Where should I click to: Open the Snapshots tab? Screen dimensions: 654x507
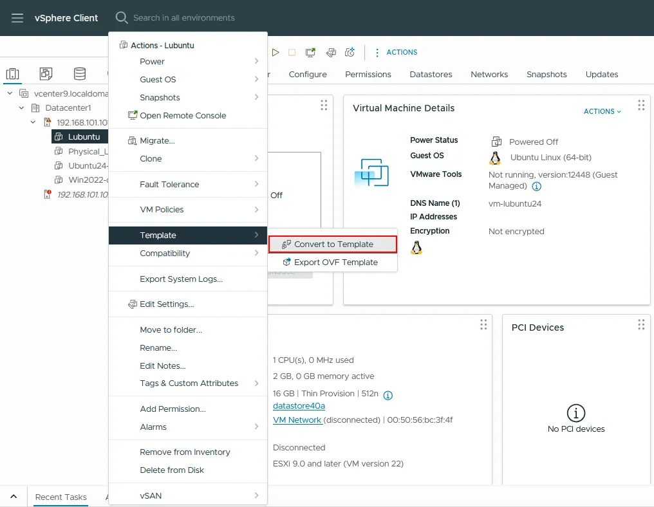point(547,74)
